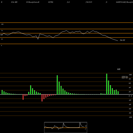
Task: Click the MR panel title label
Action: (119, 69)
